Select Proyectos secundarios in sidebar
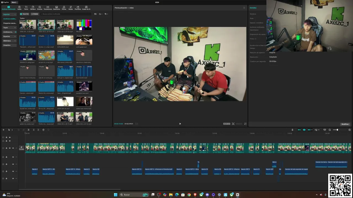This screenshot has height=198, width=353. (x=10, y=23)
